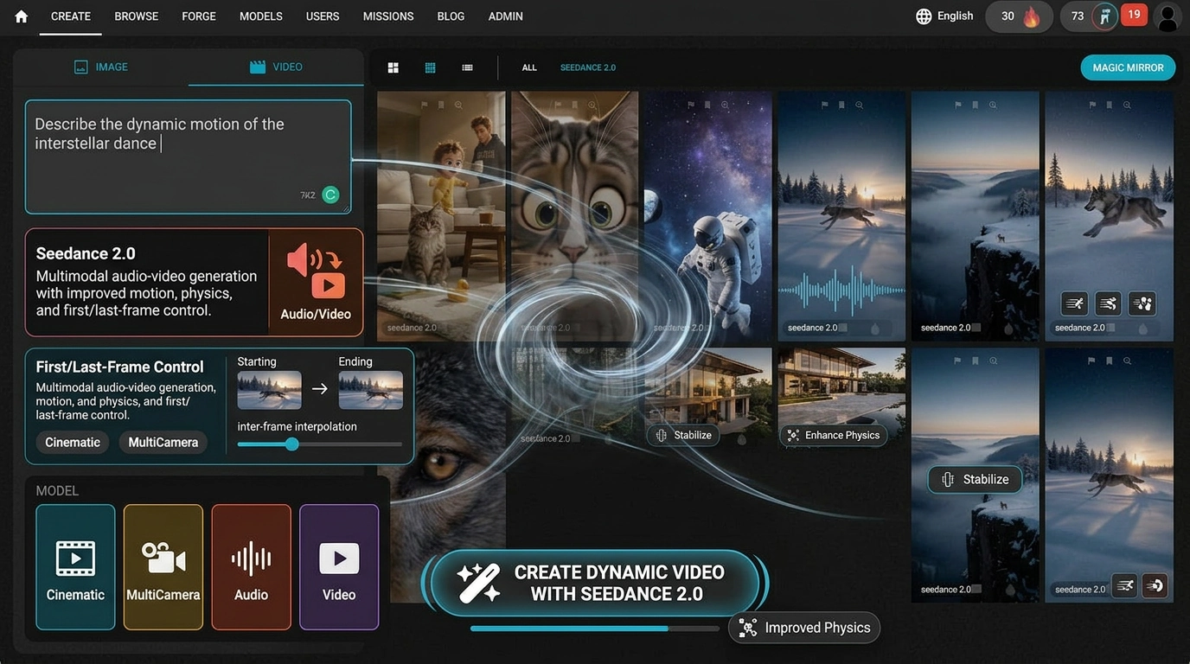Open the English language dropdown
Image resolution: width=1190 pixels, height=664 pixels.
point(955,16)
